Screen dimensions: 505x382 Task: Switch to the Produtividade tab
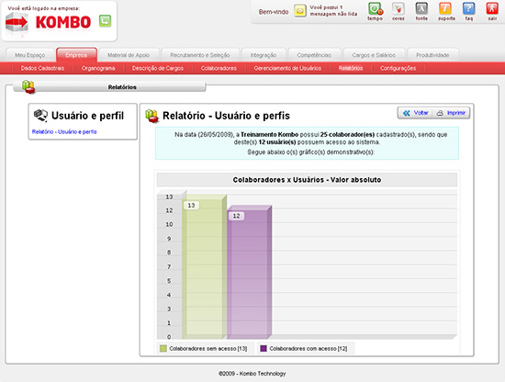coord(432,55)
